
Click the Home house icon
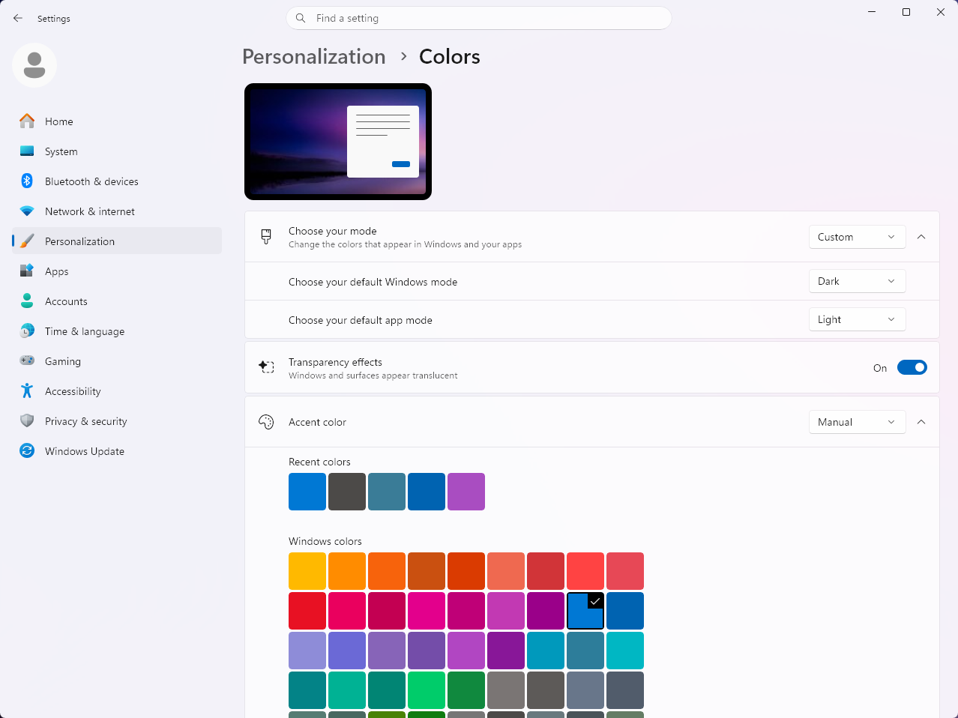[x=27, y=121]
